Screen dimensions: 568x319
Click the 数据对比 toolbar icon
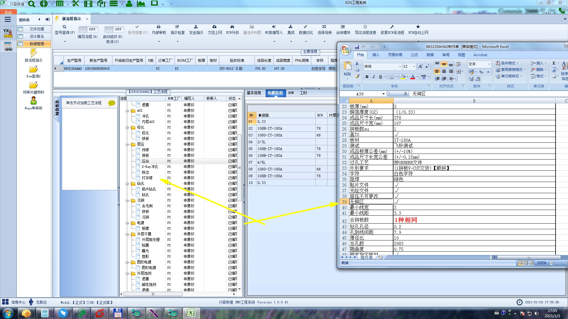(305, 27)
